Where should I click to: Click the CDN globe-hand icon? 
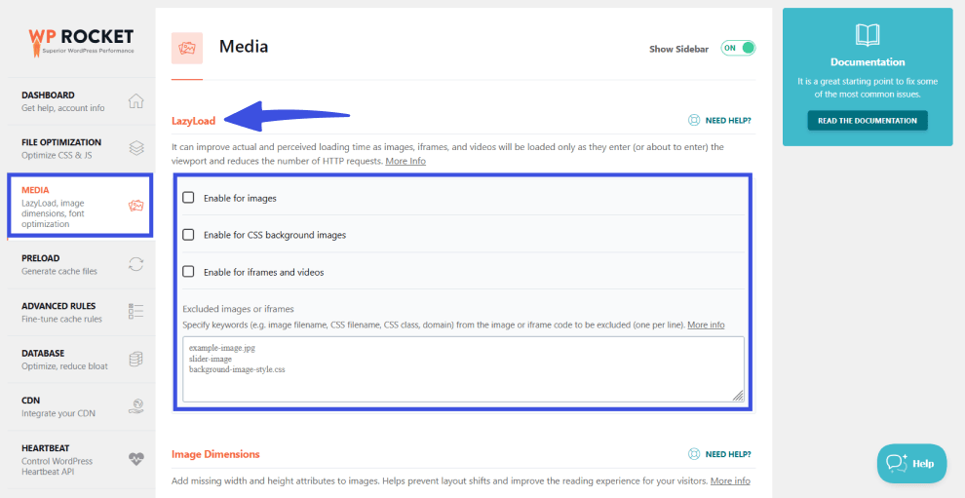click(136, 406)
